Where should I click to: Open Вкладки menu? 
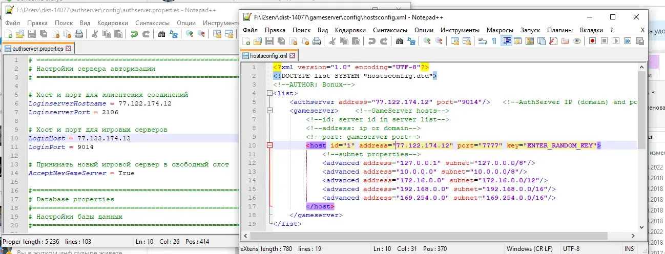point(591,30)
